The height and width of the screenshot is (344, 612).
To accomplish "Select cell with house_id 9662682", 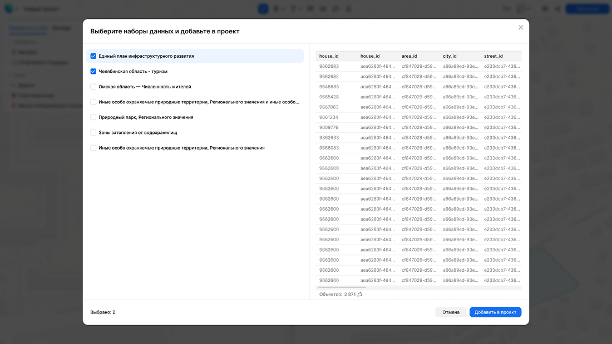I will point(329,77).
